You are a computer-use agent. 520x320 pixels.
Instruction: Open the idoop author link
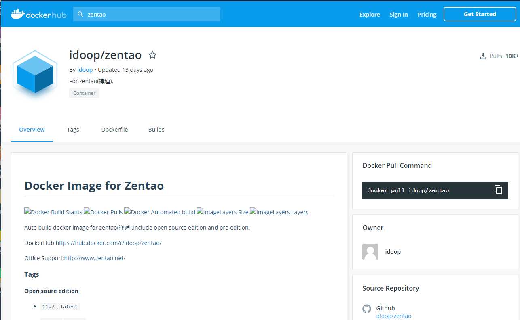85,70
